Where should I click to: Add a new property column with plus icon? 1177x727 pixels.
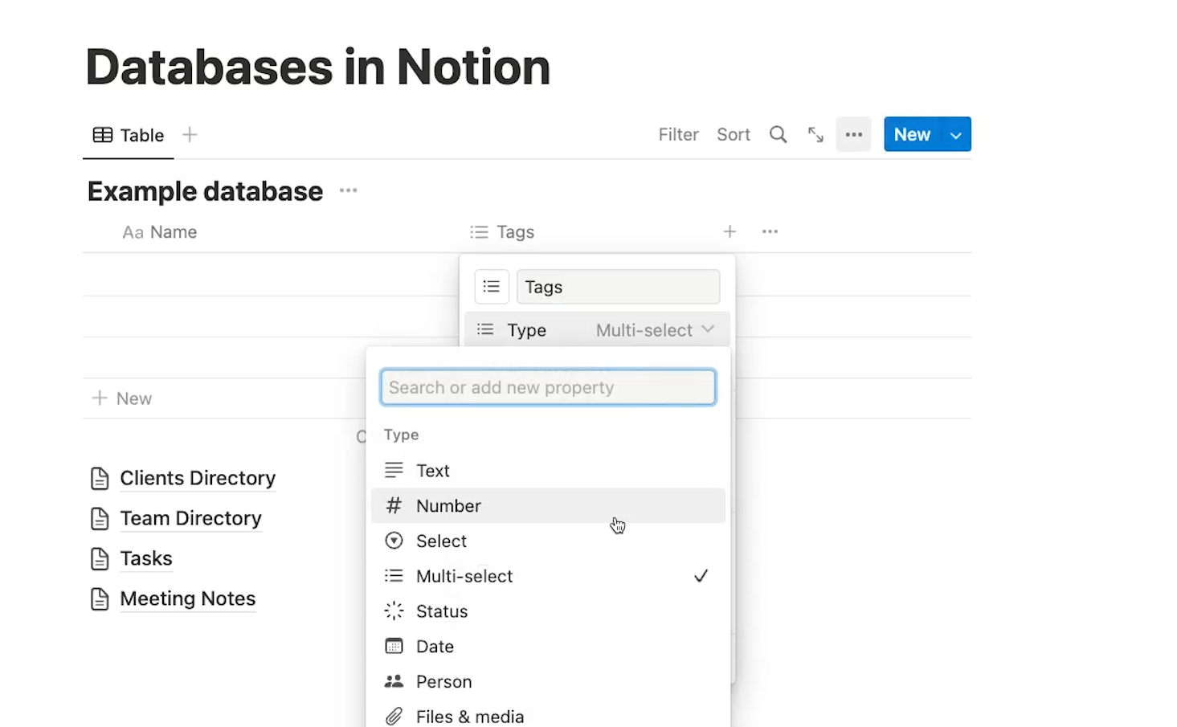(x=729, y=231)
